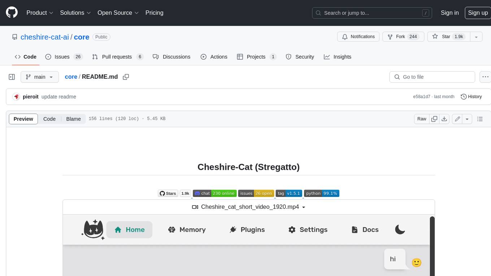The image size is (491, 276).
Task: Click the tag v1.5.1 badge
Action: click(x=289, y=193)
